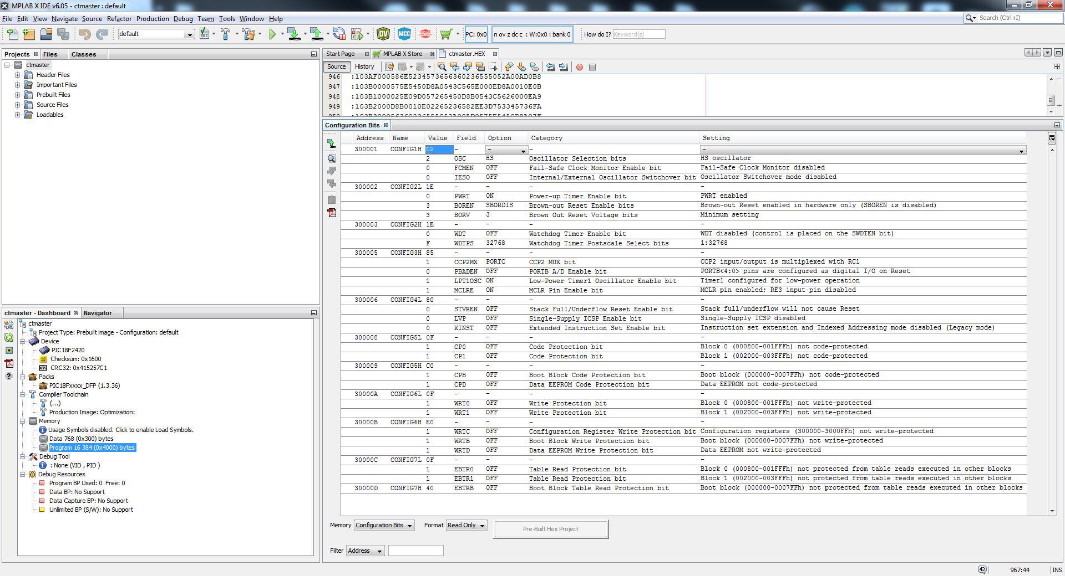This screenshot has width=1065, height=576.
Task: Click the Filter text input field
Action: tap(415, 551)
